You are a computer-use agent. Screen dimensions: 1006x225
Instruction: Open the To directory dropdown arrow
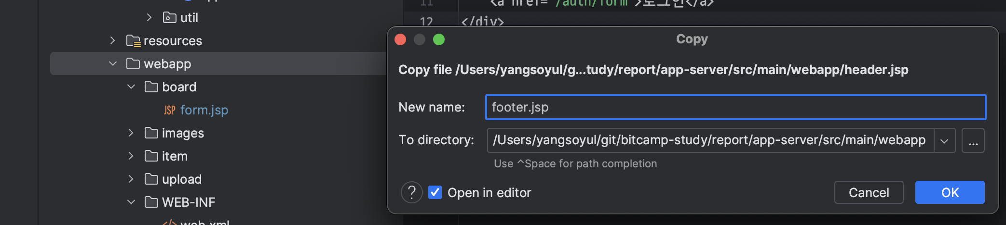tap(944, 140)
